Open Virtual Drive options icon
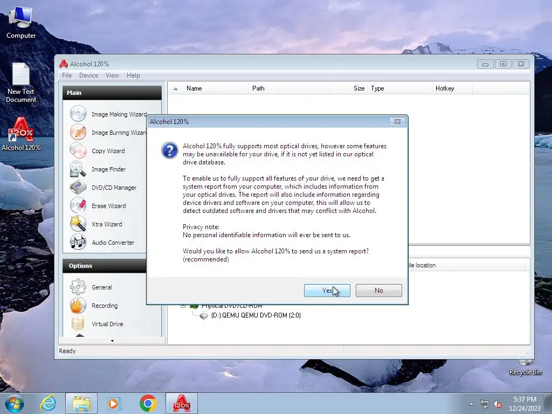The height and width of the screenshot is (414, 552). point(78,323)
